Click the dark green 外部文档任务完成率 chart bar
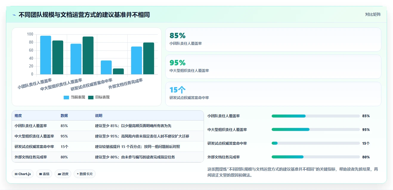 [x=148, y=58]
